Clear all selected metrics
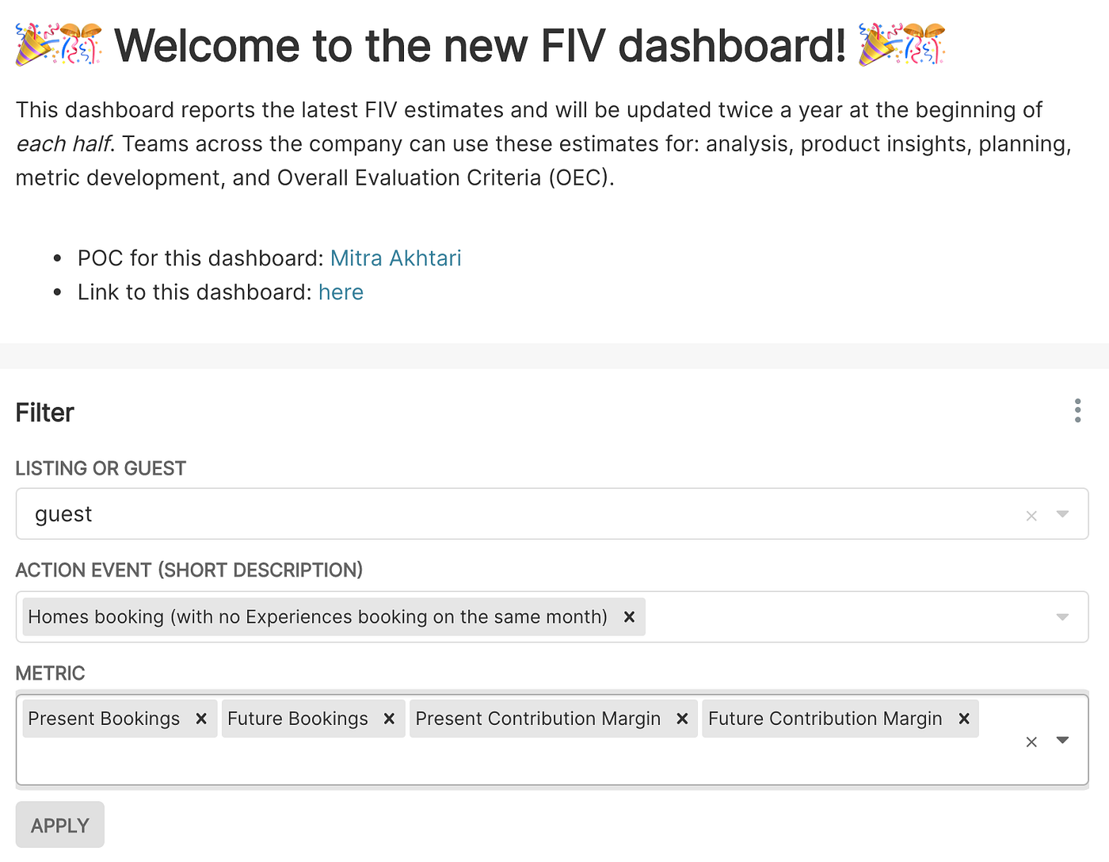 click(1031, 742)
